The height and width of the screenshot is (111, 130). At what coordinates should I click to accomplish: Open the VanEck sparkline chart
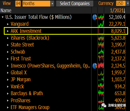pyautogui.click(x=101, y=86)
